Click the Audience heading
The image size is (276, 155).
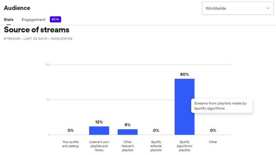[17, 8]
